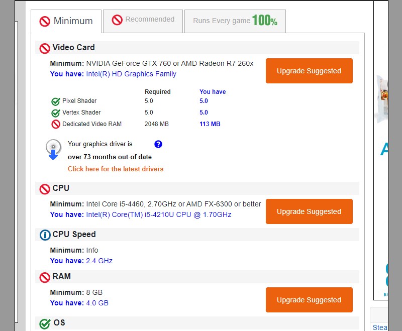Click the red icon beside Dedicated Video RAM

coord(55,124)
